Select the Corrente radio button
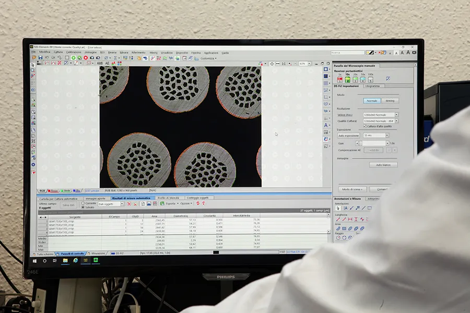The image size is (470, 313). (83, 203)
